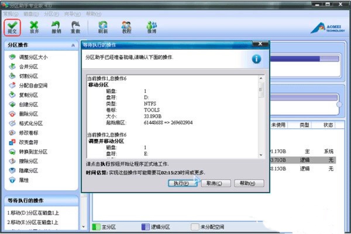This screenshot has width=351, height=234.
Task: Click the lower disk partition bar
Action: 303,98
